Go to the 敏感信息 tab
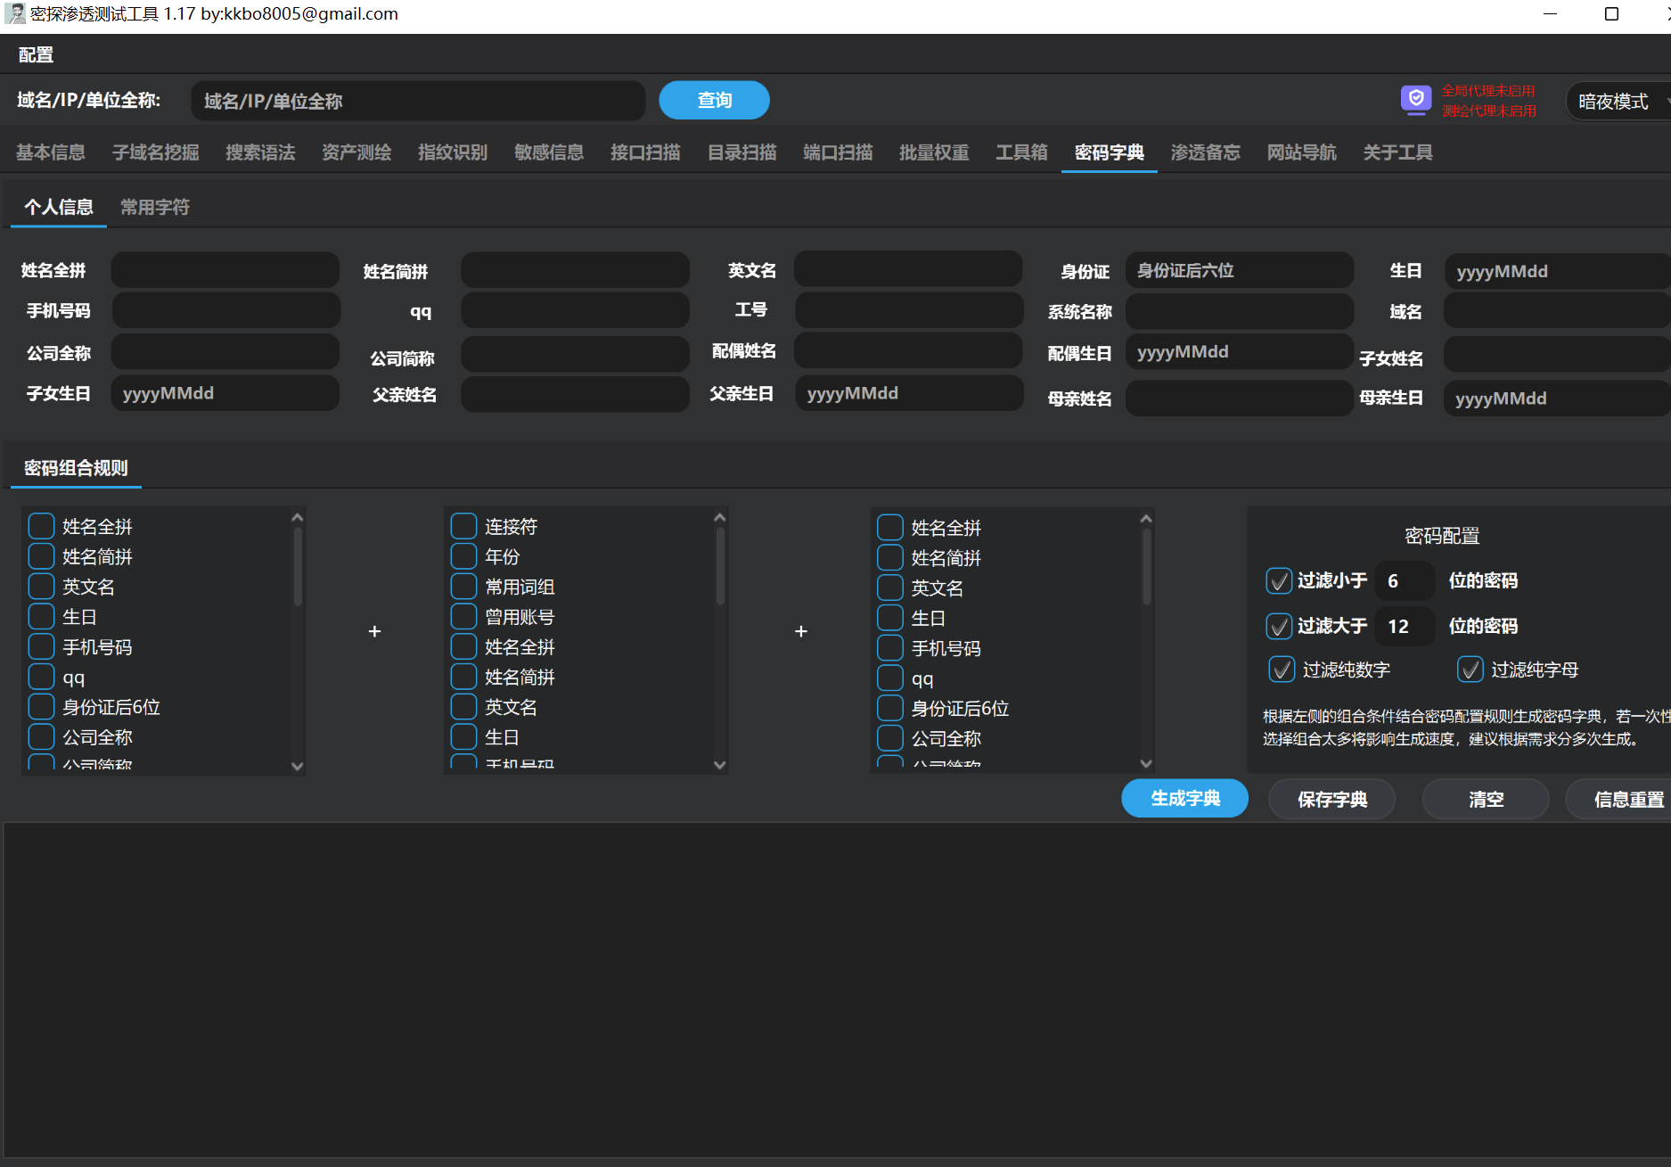The image size is (1671, 1167). click(549, 152)
